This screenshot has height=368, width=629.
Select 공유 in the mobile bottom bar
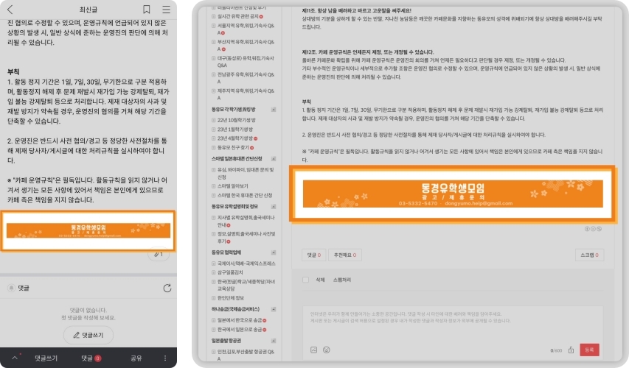click(136, 358)
